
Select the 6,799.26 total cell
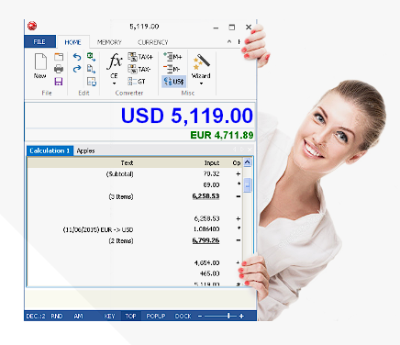click(x=206, y=240)
